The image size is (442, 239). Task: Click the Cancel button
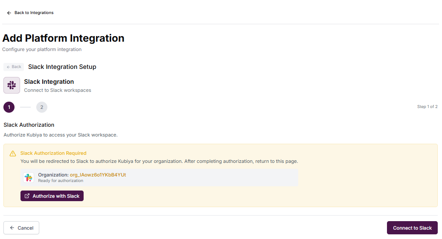point(21,228)
